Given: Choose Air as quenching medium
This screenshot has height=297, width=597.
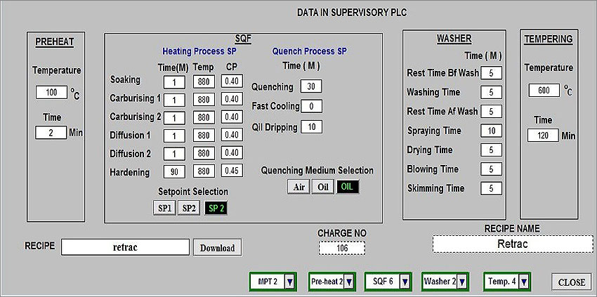Looking at the screenshot, I should (298, 187).
